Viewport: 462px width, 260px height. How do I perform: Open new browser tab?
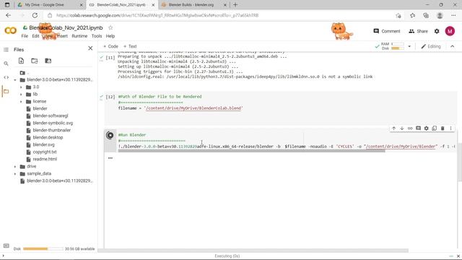point(235,5)
